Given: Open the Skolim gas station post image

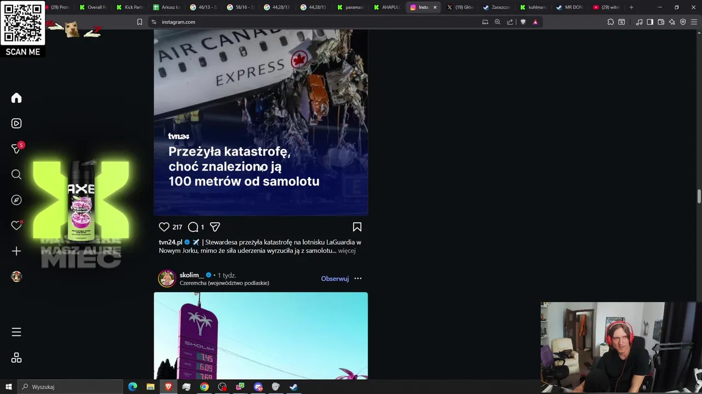Looking at the screenshot, I should 261,335.
